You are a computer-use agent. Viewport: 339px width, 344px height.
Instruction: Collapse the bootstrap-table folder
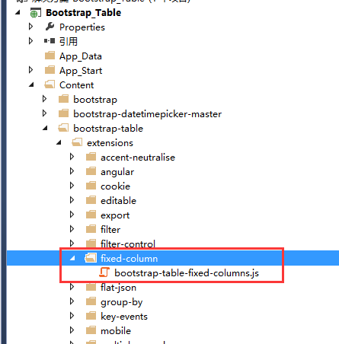tap(45, 128)
